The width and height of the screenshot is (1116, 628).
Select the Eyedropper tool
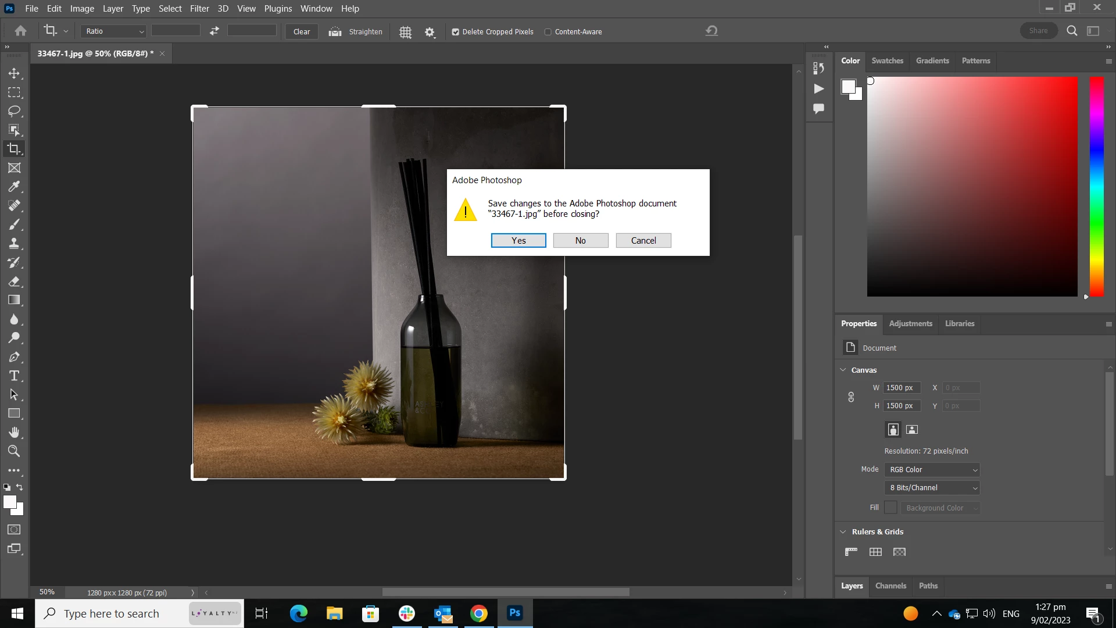coord(14,187)
